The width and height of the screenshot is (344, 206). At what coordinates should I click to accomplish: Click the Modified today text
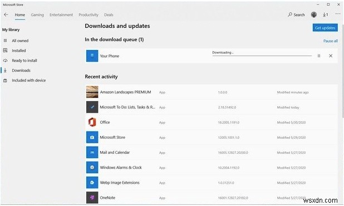click(x=288, y=108)
